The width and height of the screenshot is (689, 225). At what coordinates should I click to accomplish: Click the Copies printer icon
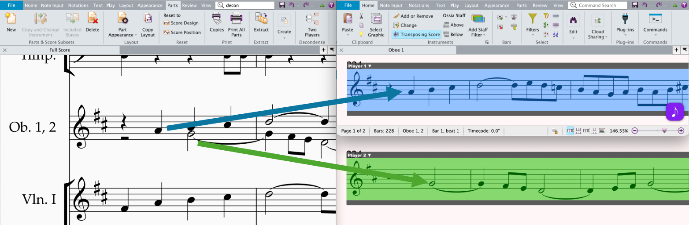pos(217,19)
